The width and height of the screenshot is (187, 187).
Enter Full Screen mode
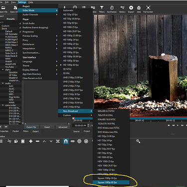tap(148, 9)
